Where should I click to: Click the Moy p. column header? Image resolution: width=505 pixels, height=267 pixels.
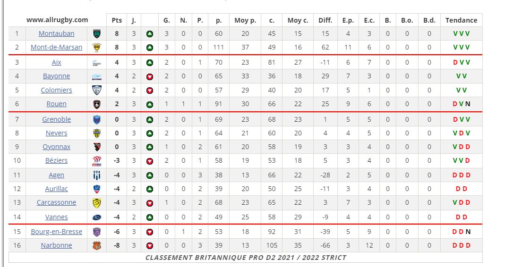coord(246,20)
